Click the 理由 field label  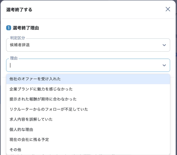pyautogui.click(x=14, y=58)
